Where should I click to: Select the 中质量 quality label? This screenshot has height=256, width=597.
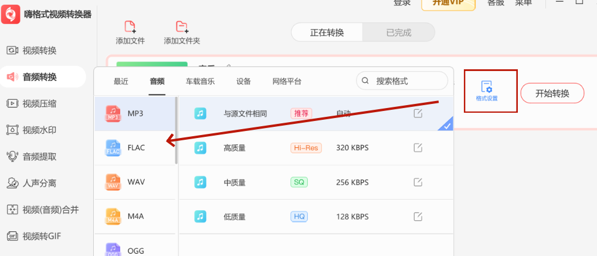coord(235,183)
